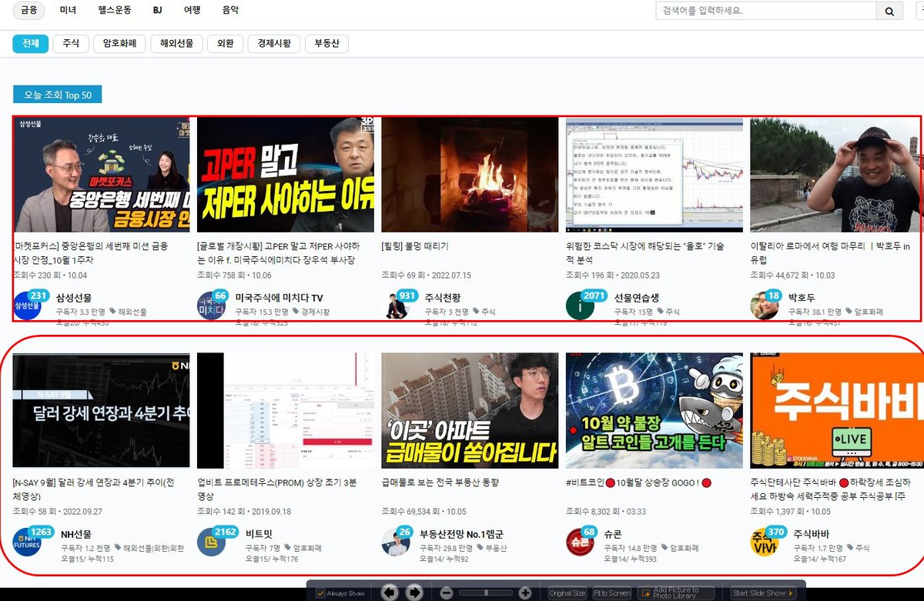The width and height of the screenshot is (924, 601).
Task: Open the 급매물로 보는 전국 부동산 동향 title
Action: point(440,482)
